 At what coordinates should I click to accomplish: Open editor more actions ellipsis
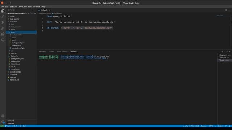229,10
